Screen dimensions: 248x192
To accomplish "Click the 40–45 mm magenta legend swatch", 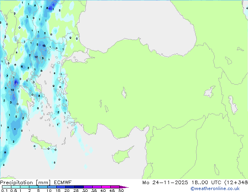I will (x=106, y=187).
